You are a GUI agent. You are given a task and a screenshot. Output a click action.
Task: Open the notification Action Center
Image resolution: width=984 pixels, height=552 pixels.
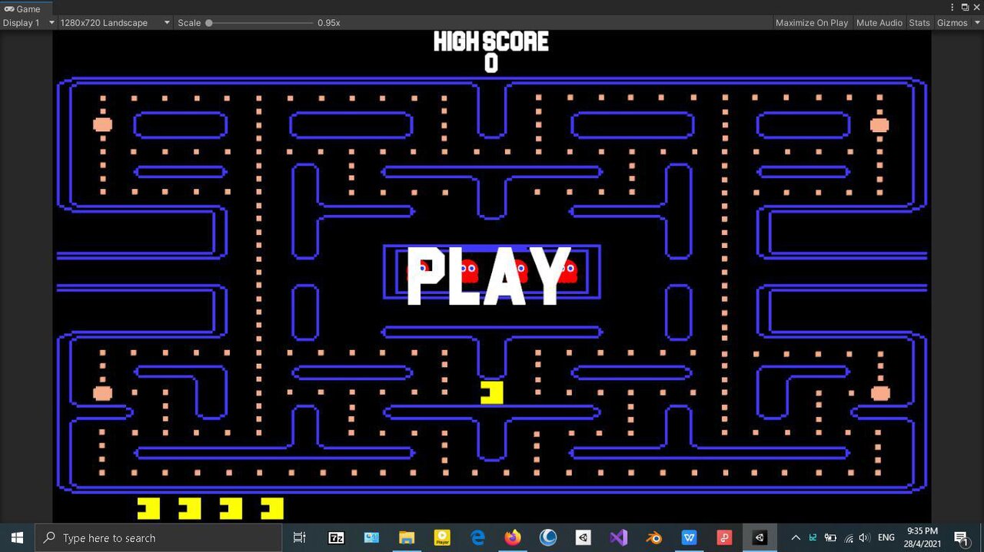961,538
